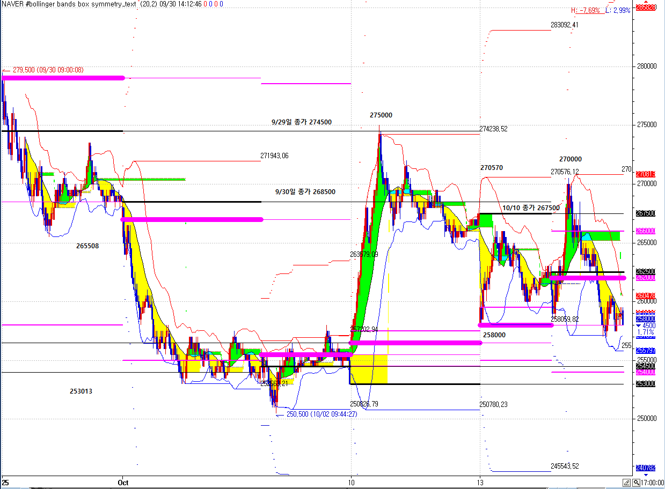Click the pencil edit icon at bottom right
Viewport: 665px width, 489px height.
(x=627, y=483)
